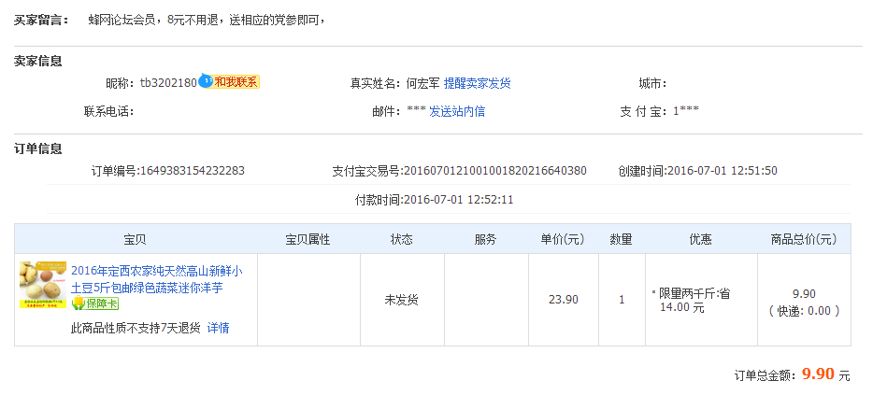Click the blue Wangwang chat bubble icon
Viewport: 873px width, 395px height.
(206, 82)
